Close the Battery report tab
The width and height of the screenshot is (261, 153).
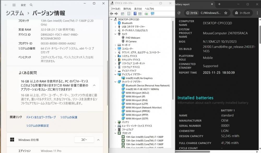click(212, 4)
